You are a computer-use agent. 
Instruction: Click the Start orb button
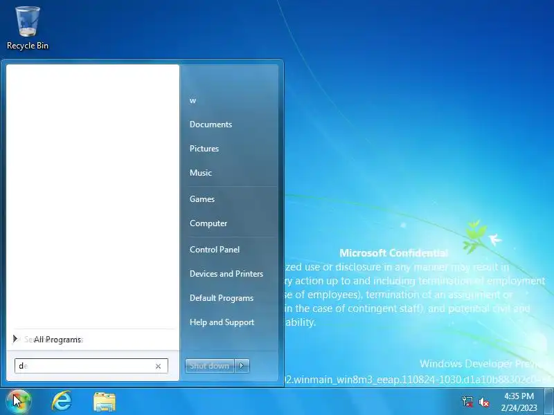pyautogui.click(x=19, y=401)
